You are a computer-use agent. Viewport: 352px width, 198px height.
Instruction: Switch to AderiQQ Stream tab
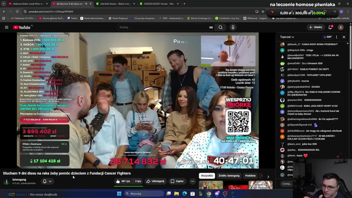(x=115, y=4)
